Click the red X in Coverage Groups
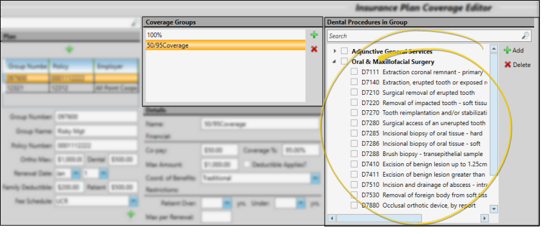Screen dimensions: 547x234 (x=314, y=49)
